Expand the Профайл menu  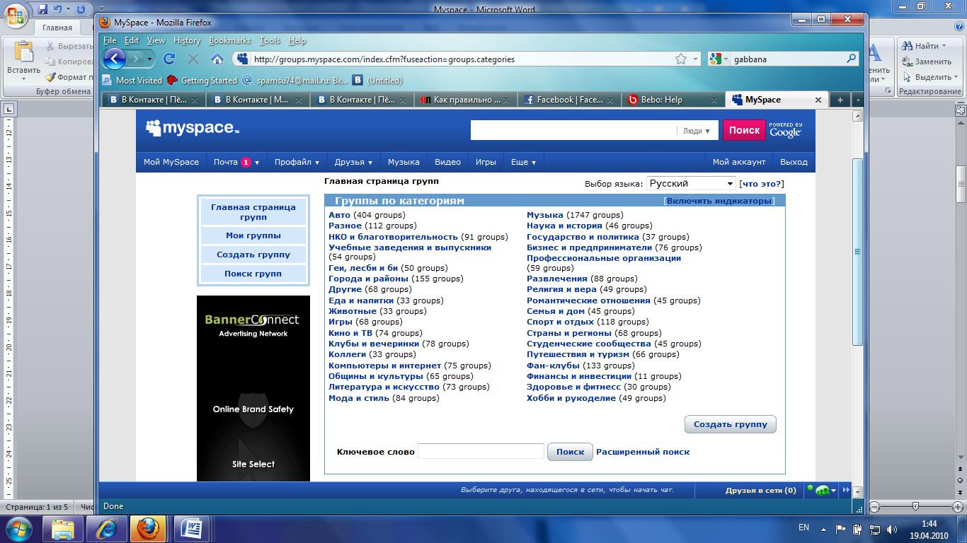(297, 162)
